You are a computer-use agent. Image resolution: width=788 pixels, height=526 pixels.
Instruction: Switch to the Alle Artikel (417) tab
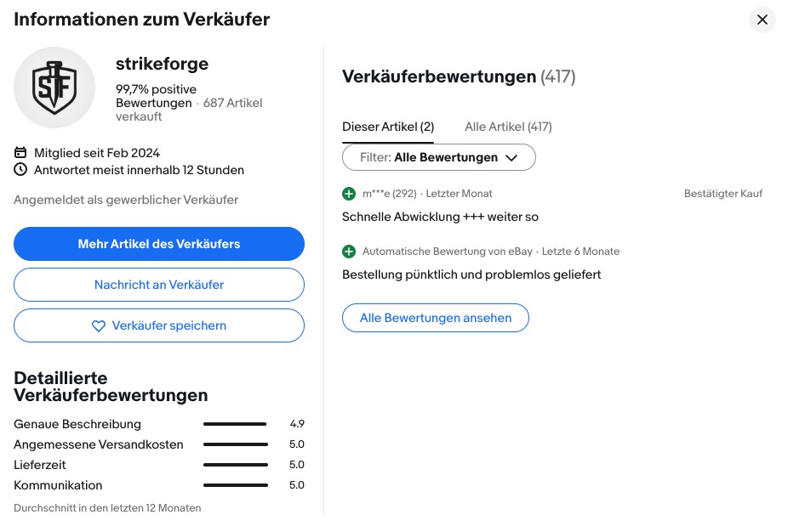[508, 127]
